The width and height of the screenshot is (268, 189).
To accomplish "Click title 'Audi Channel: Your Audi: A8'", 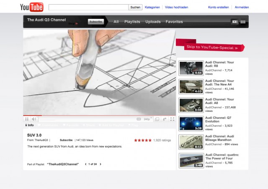I will 219,101.
